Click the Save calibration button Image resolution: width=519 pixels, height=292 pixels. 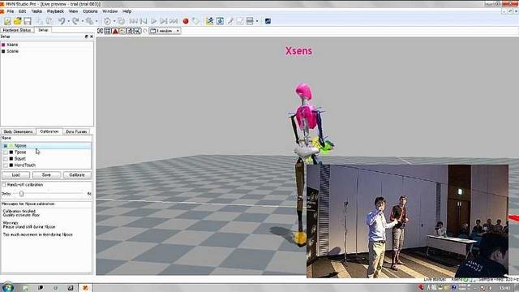click(46, 175)
